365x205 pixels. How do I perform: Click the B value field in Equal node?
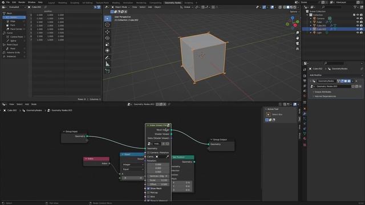point(133,178)
